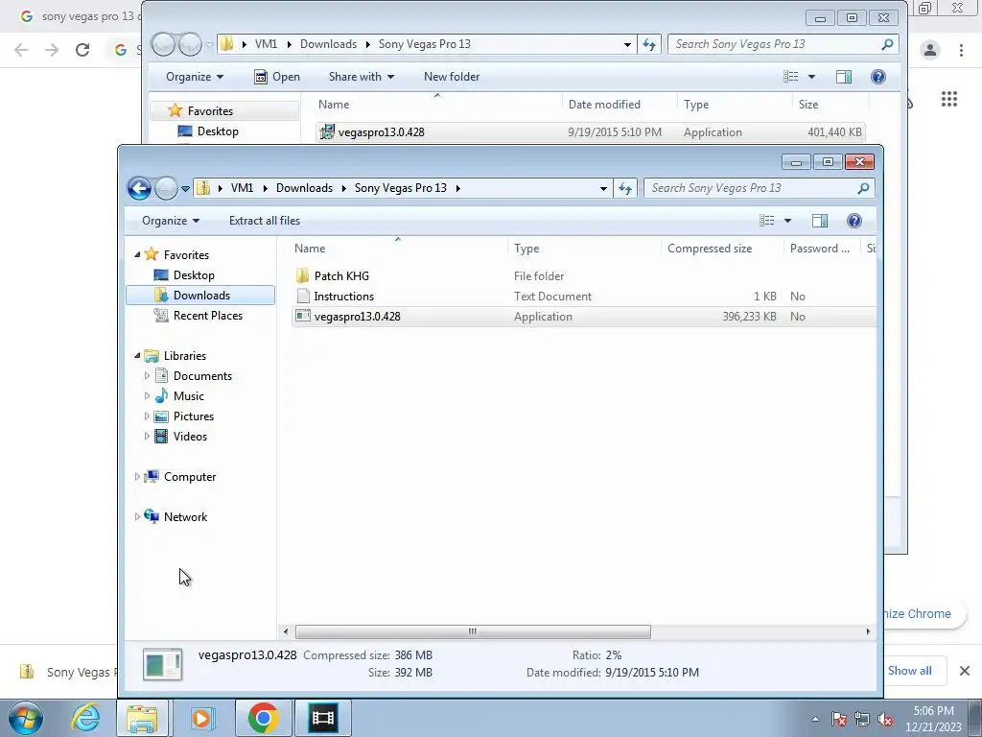Select the Instructions text document
The height and width of the screenshot is (737, 982).
(x=343, y=296)
